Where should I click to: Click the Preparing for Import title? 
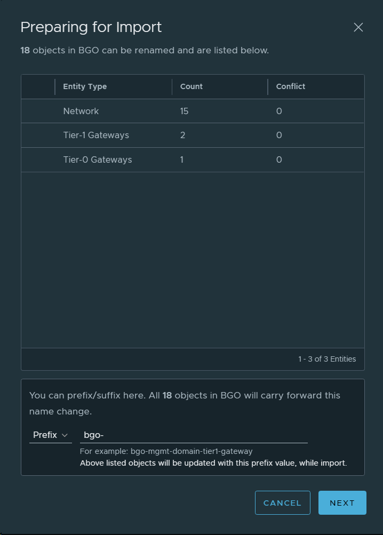(91, 27)
